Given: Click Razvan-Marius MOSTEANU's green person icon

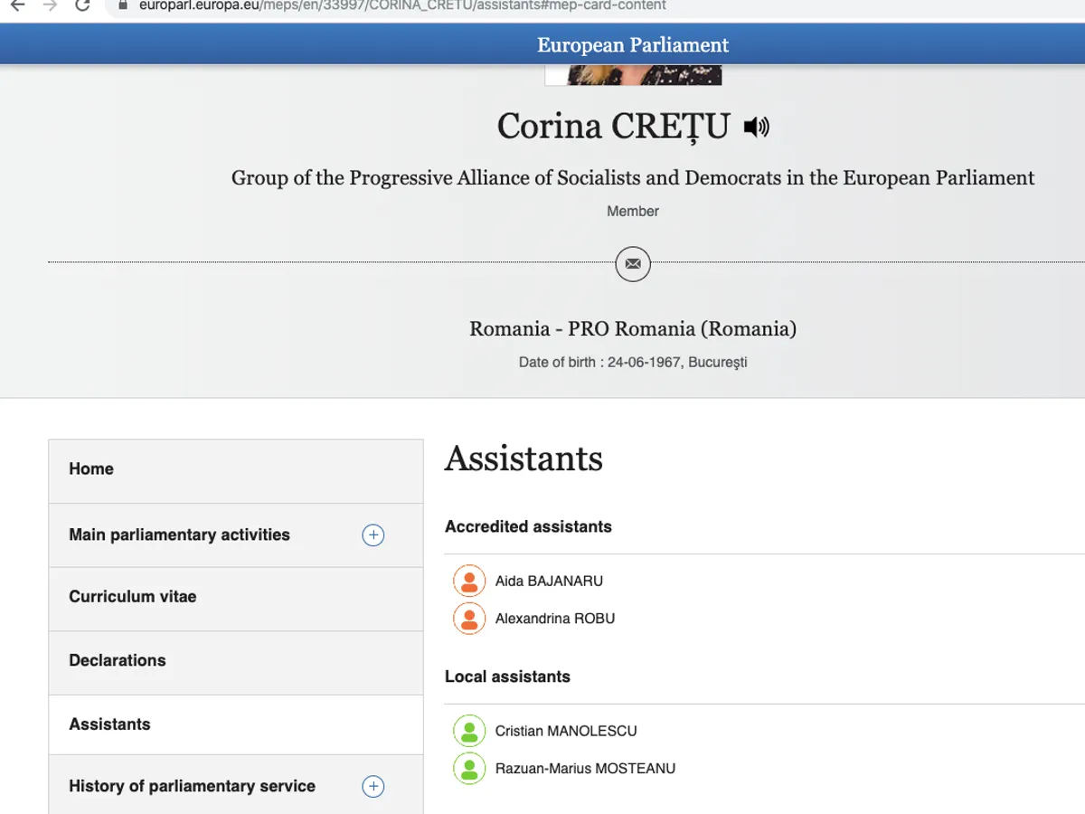Looking at the screenshot, I should pos(469,769).
